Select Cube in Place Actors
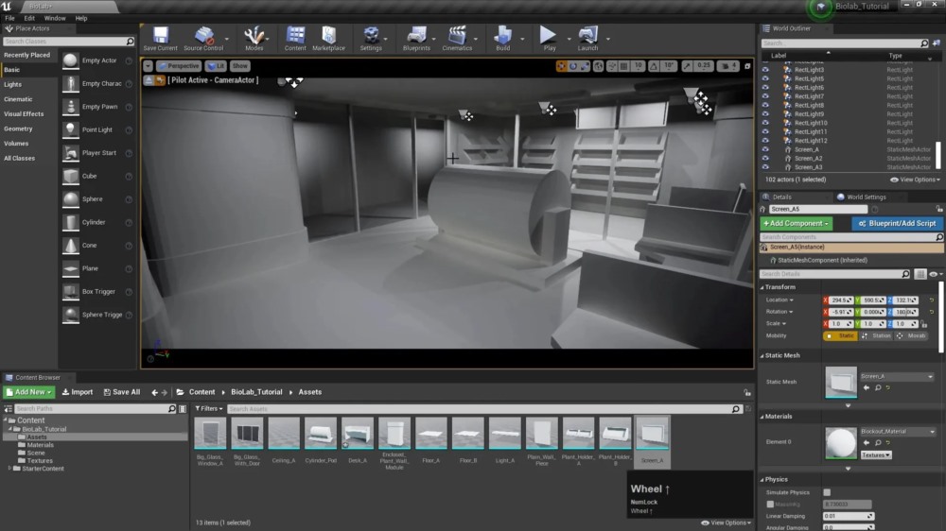 pos(96,176)
